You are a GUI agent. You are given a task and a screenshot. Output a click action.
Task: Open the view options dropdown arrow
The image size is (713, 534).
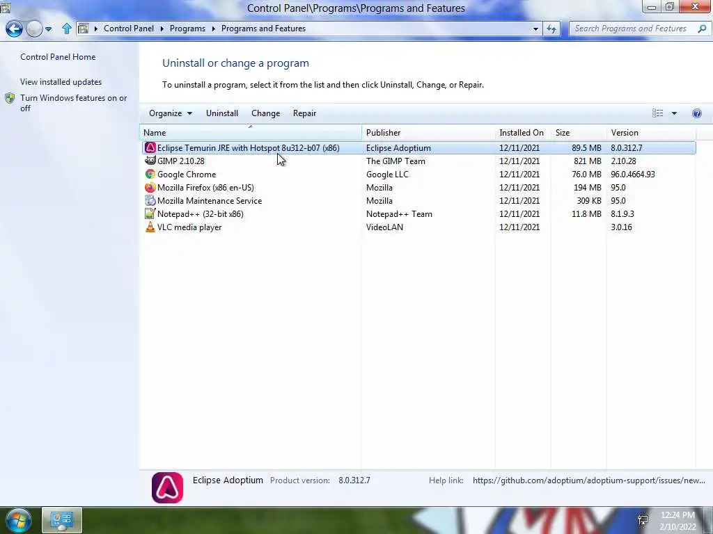click(x=674, y=113)
